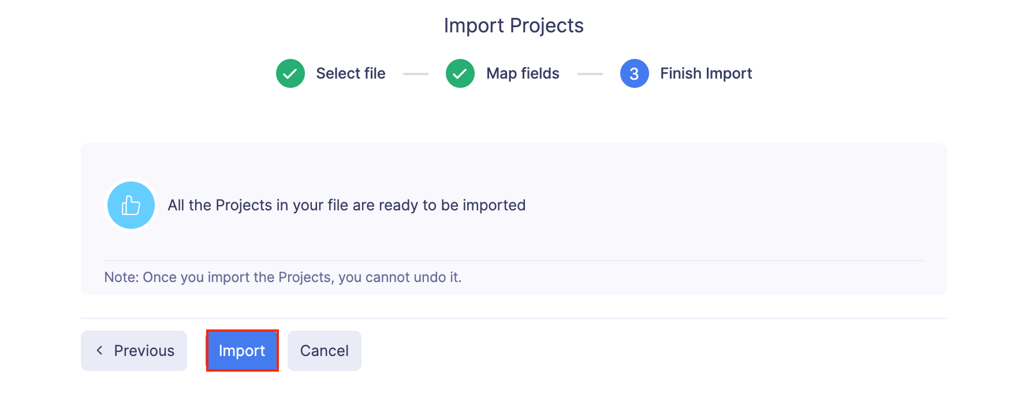Image resolution: width=1036 pixels, height=393 pixels.
Task: Click the green checkmark for Map fields
Action: click(x=460, y=73)
